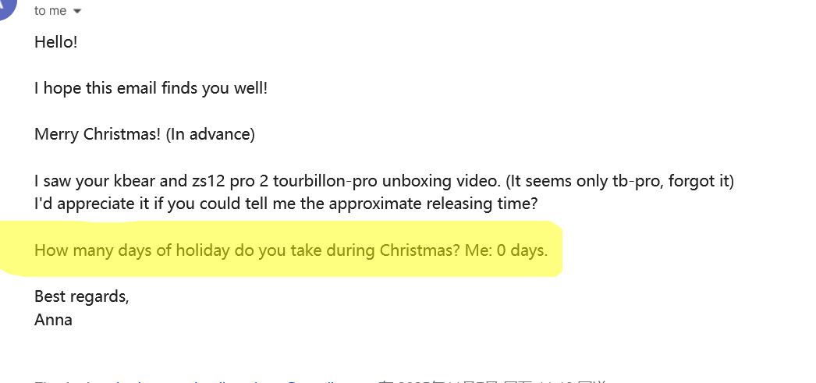Click the "(In advance)" text
This screenshot has width=816, height=383.
pyautogui.click(x=210, y=134)
